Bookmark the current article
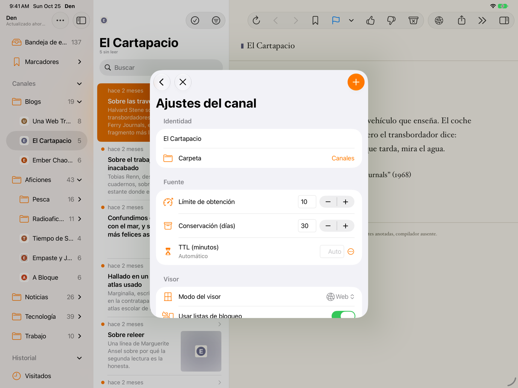Viewport: 518px width, 388px height. [315, 20]
